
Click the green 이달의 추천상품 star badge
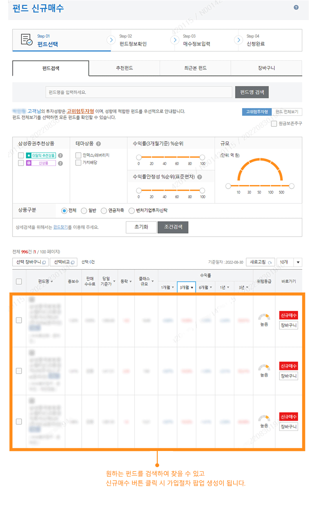(41, 155)
